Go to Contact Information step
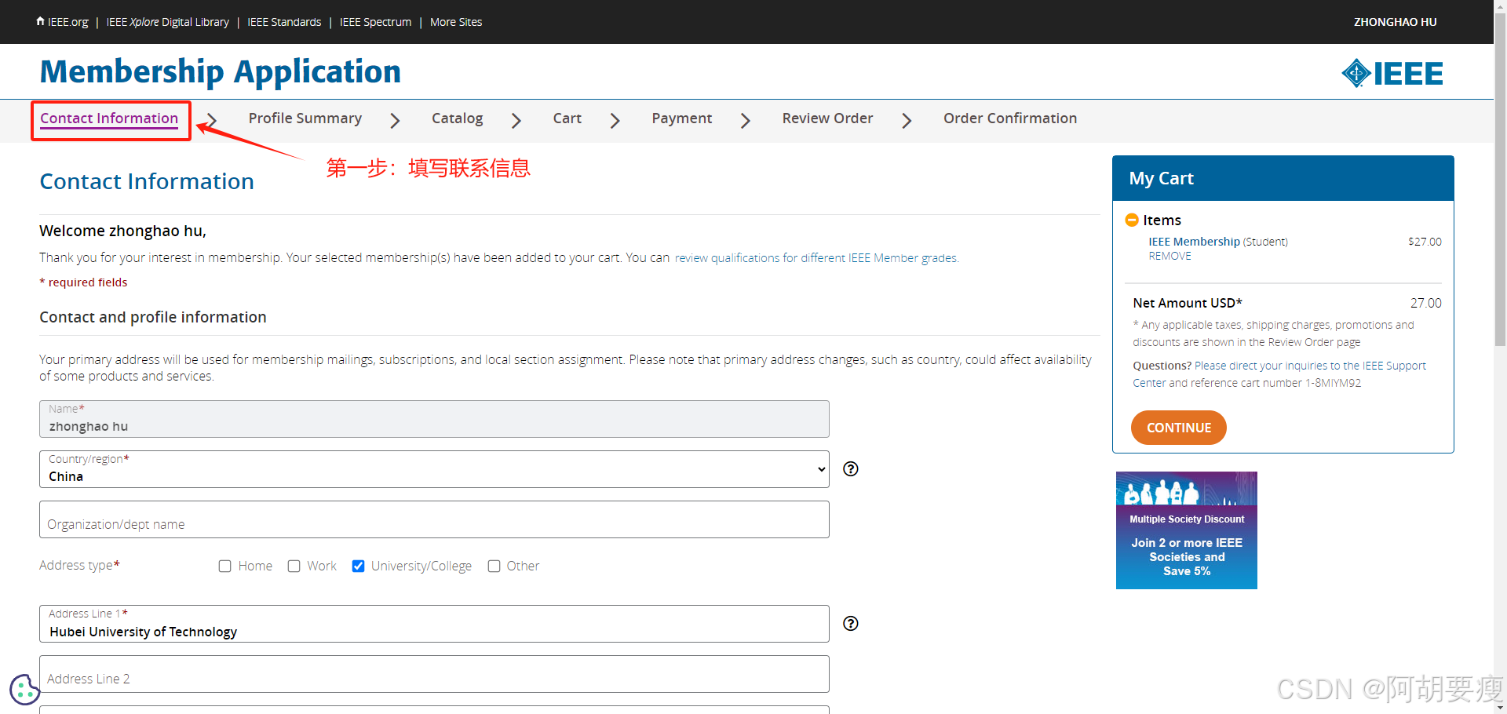The width and height of the screenshot is (1507, 714). 109,118
